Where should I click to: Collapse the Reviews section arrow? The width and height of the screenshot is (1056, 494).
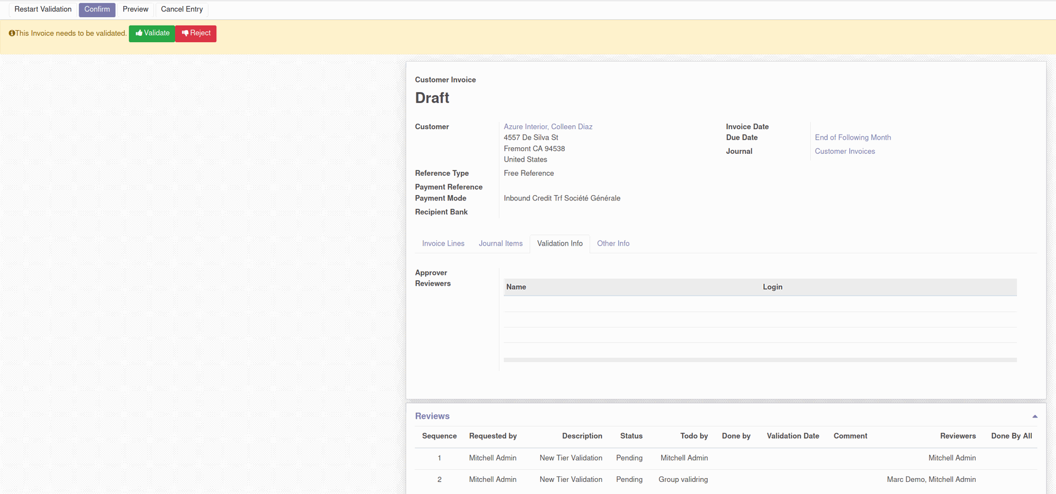1035,417
